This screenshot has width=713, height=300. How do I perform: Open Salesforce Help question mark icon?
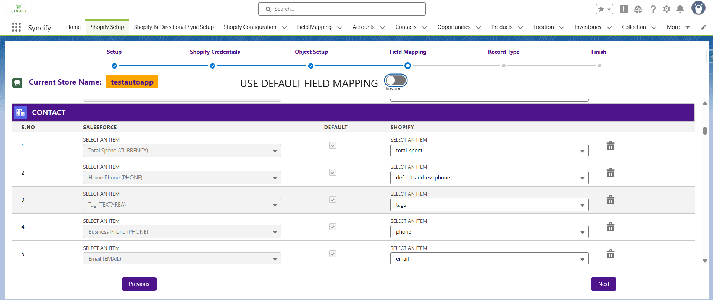pos(653,9)
